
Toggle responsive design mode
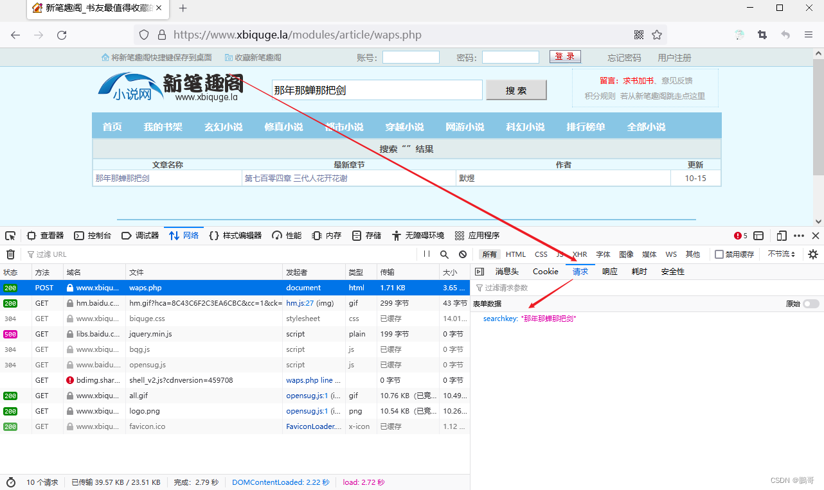pyautogui.click(x=782, y=236)
